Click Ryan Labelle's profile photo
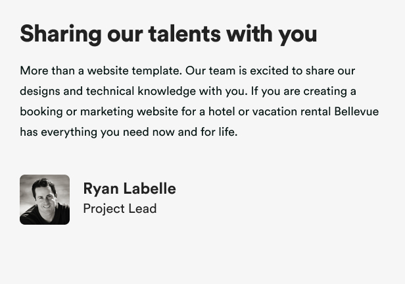 [45, 200]
